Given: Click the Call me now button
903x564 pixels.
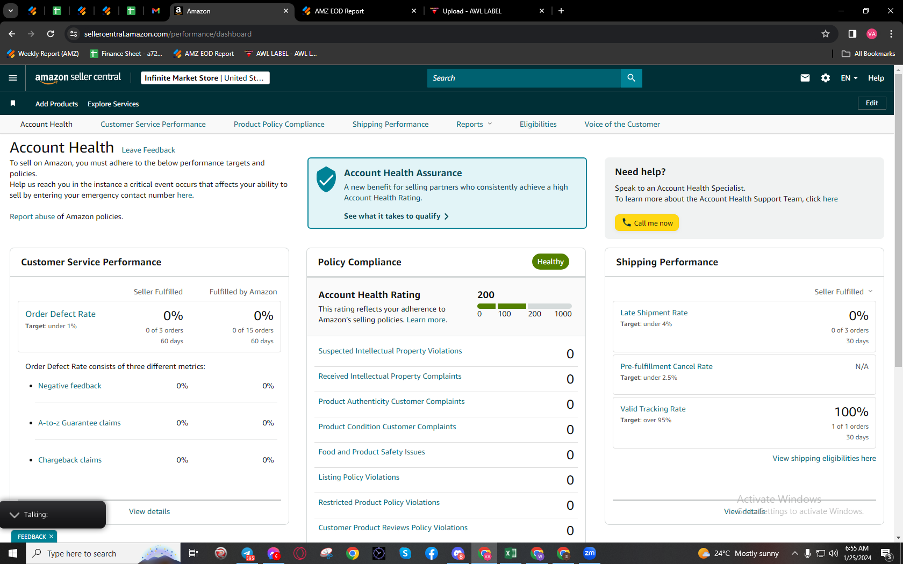Looking at the screenshot, I should (647, 223).
